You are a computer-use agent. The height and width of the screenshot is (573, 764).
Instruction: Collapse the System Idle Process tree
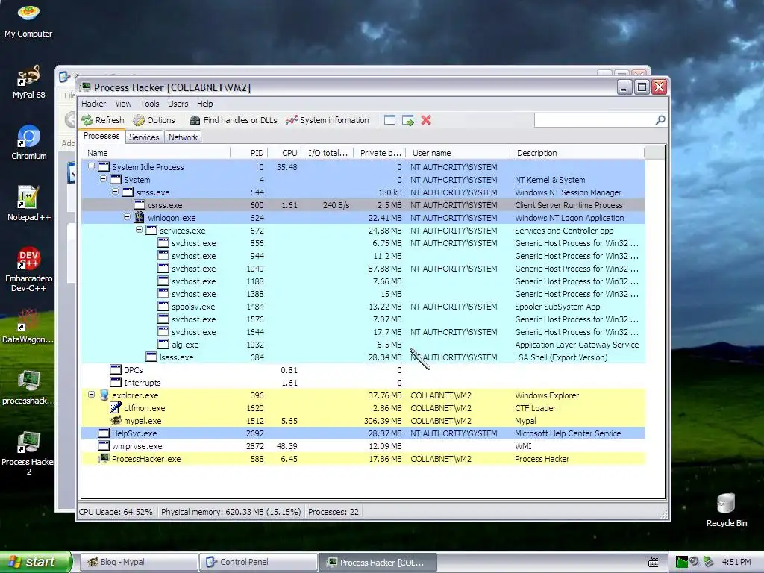click(91, 166)
